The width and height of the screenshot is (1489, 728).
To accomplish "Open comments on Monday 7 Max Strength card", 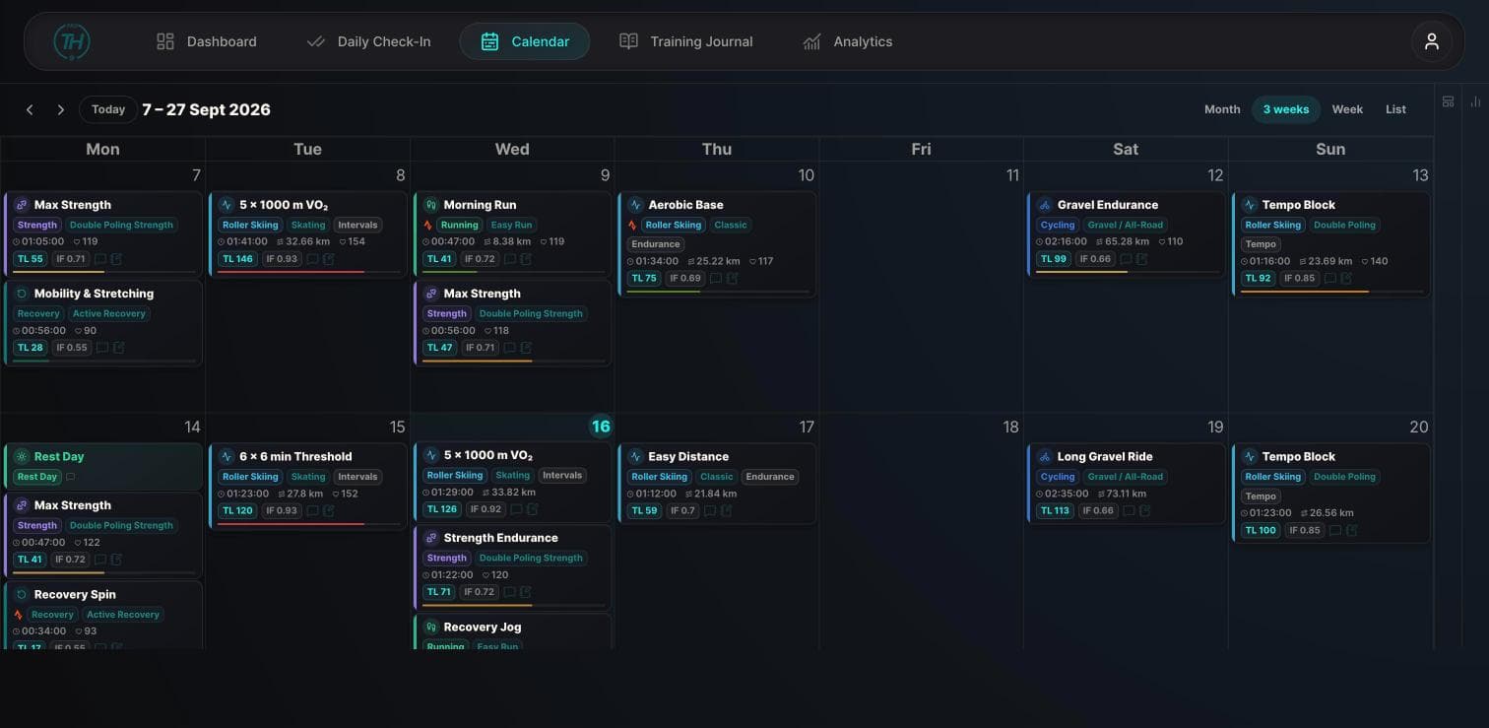I will pos(100,259).
